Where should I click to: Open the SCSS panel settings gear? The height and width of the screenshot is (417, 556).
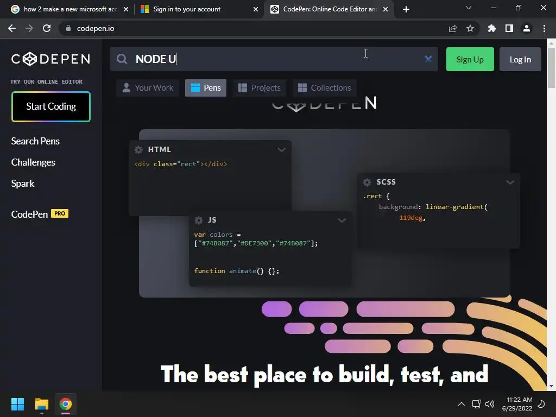367,182
